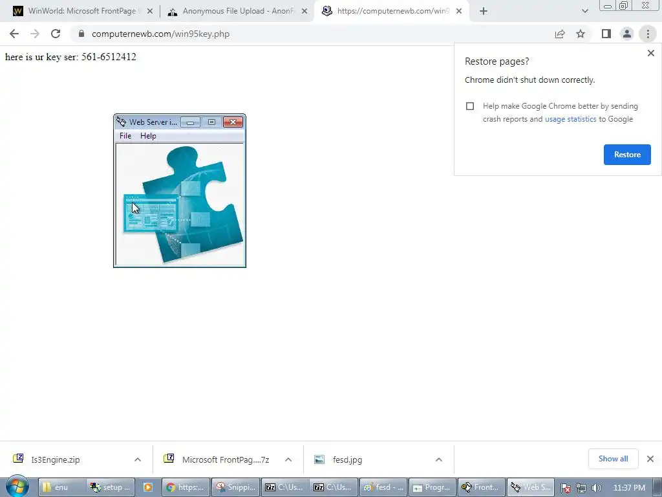Image resolution: width=662 pixels, height=497 pixels.
Task: Minimize the Chrome window
Action: pyautogui.click(x=608, y=5)
